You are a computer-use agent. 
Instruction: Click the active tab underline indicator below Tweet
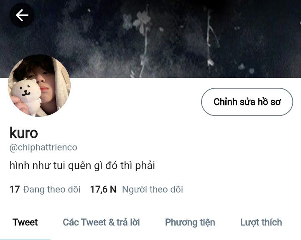[25, 239]
